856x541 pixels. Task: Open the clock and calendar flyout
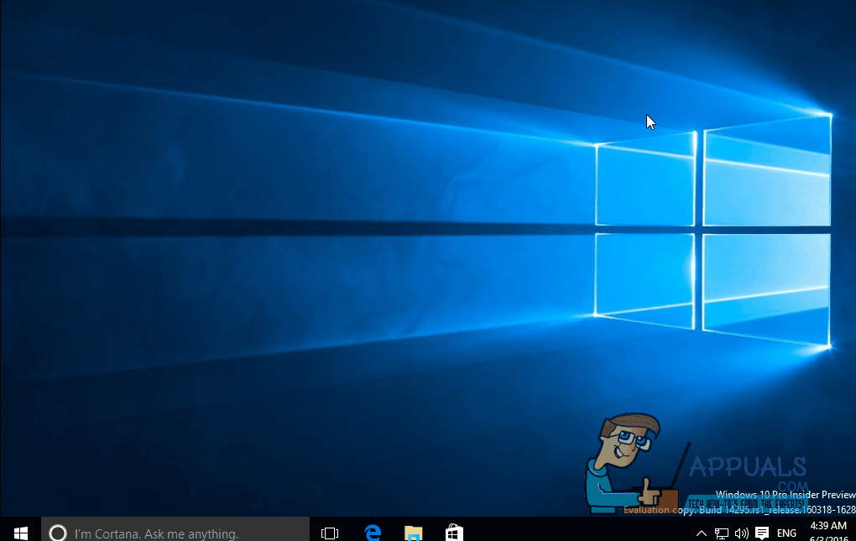point(827,530)
